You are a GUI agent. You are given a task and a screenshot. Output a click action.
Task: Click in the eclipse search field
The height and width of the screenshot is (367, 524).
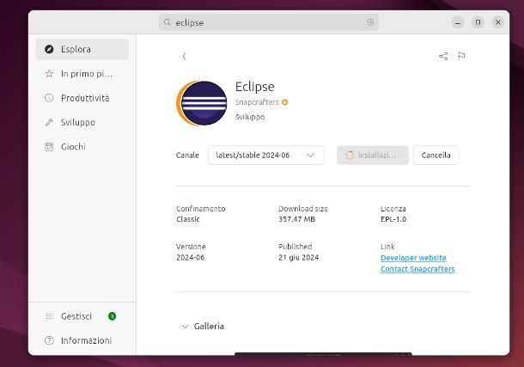click(x=269, y=22)
